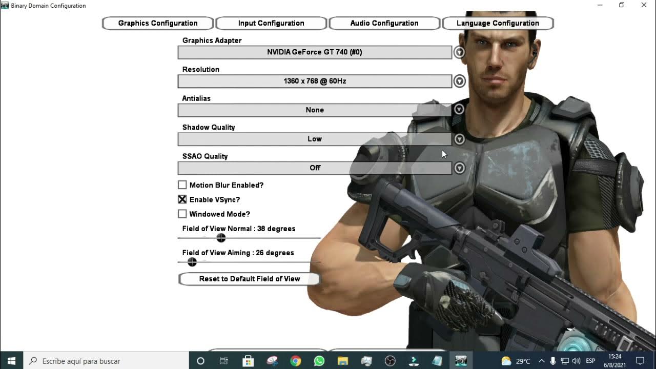Click the SSAO Quality Off value field
The height and width of the screenshot is (369, 656).
[315, 168]
